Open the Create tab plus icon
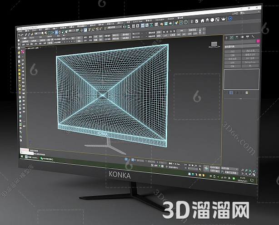279x225 pixels. pos(226,38)
